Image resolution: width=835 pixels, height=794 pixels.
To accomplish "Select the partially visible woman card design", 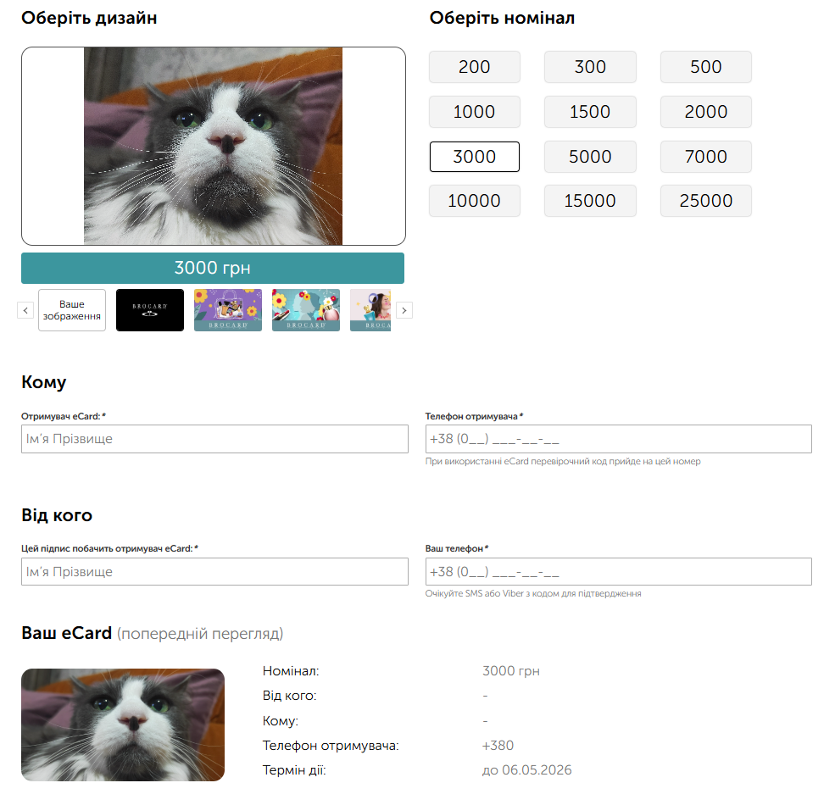I will tap(370, 310).
